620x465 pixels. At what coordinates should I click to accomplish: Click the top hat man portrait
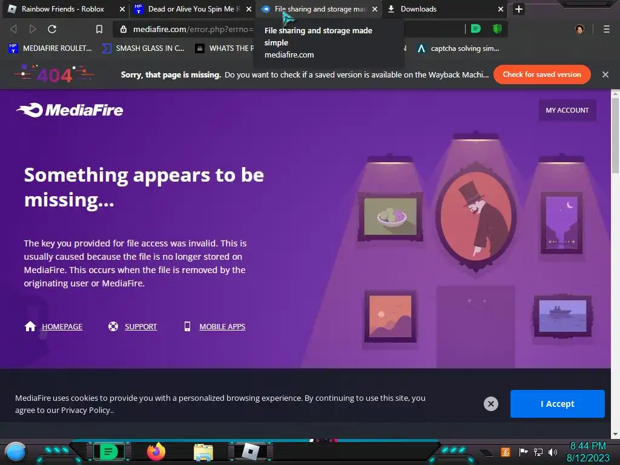(x=476, y=216)
